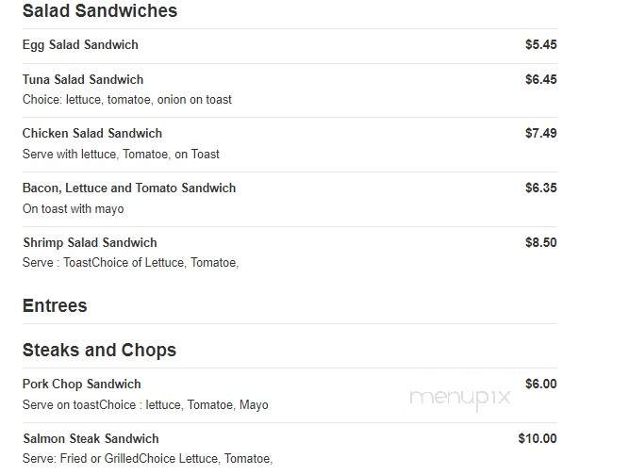Click the $7.49 chicken salad price
This screenshot has width=629, height=475.
click(x=540, y=133)
